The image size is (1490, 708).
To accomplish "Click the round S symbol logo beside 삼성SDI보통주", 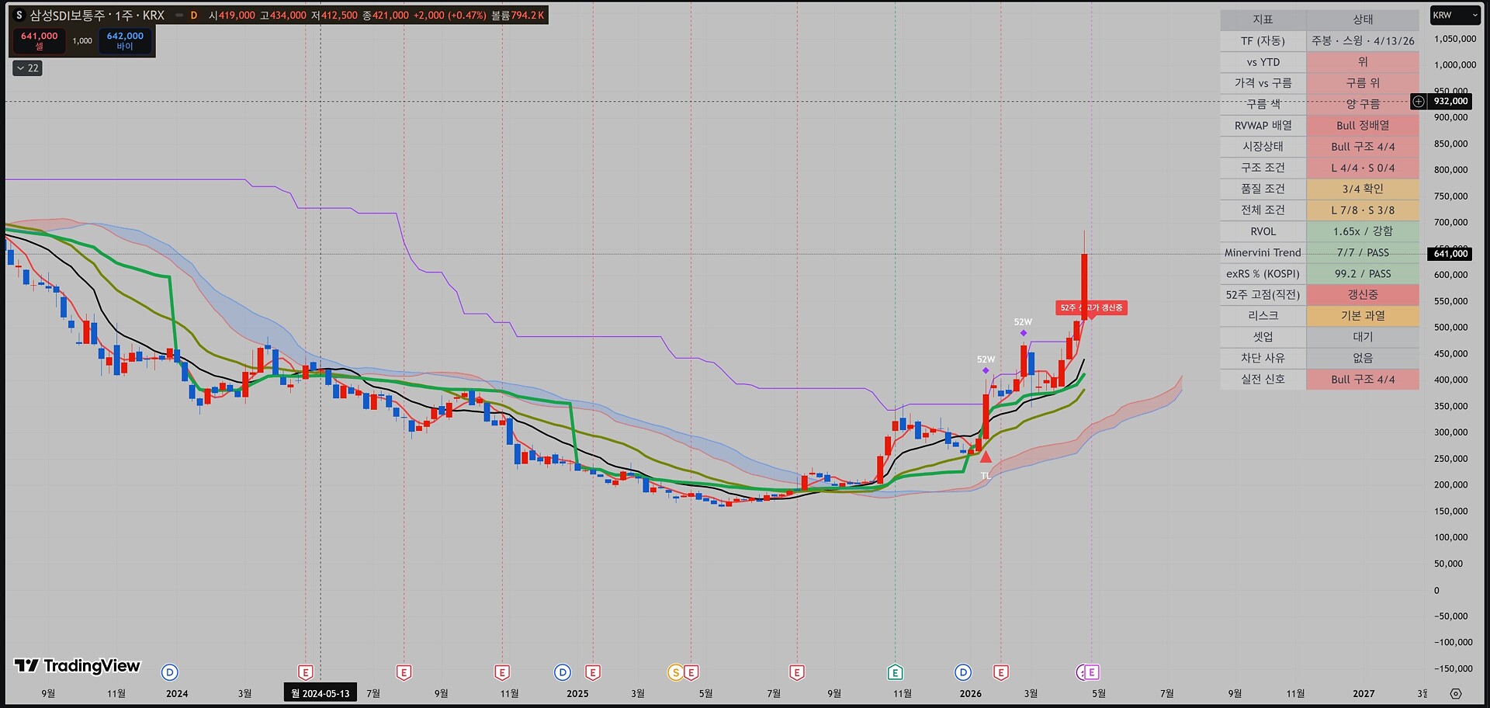I will point(19,15).
